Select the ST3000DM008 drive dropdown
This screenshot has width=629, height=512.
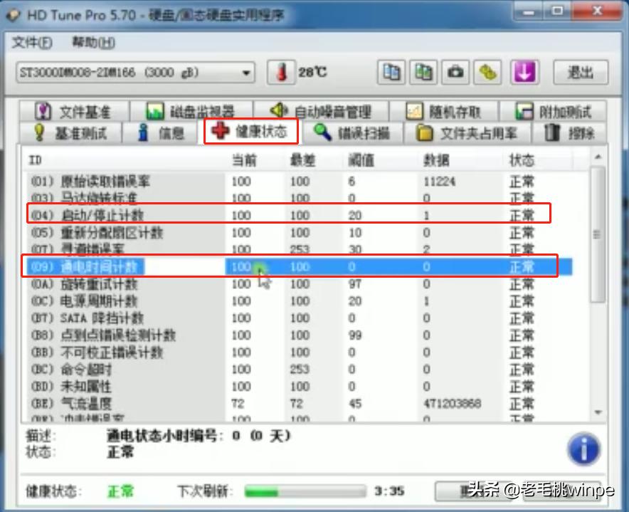click(135, 72)
